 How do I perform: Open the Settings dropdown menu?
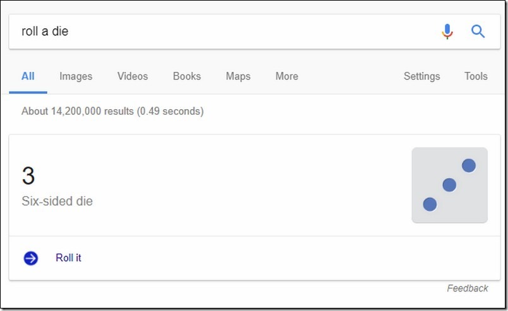point(422,76)
